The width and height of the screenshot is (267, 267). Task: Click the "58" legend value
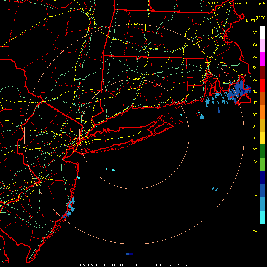[x=255, y=56]
